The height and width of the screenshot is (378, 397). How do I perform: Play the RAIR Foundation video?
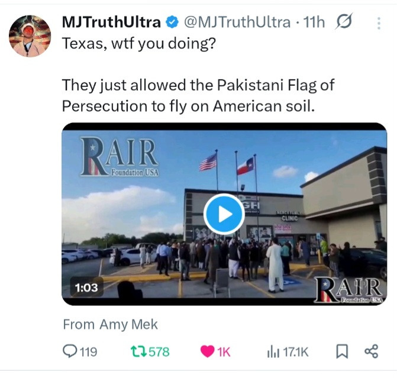tap(224, 214)
